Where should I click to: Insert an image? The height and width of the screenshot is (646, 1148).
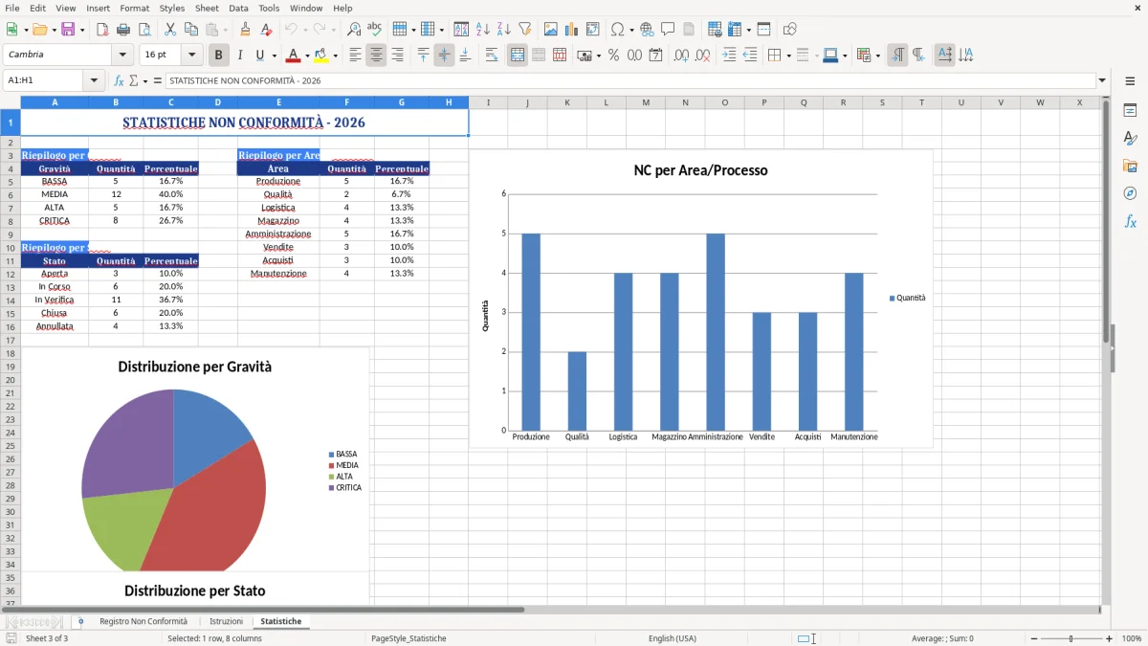(x=550, y=28)
